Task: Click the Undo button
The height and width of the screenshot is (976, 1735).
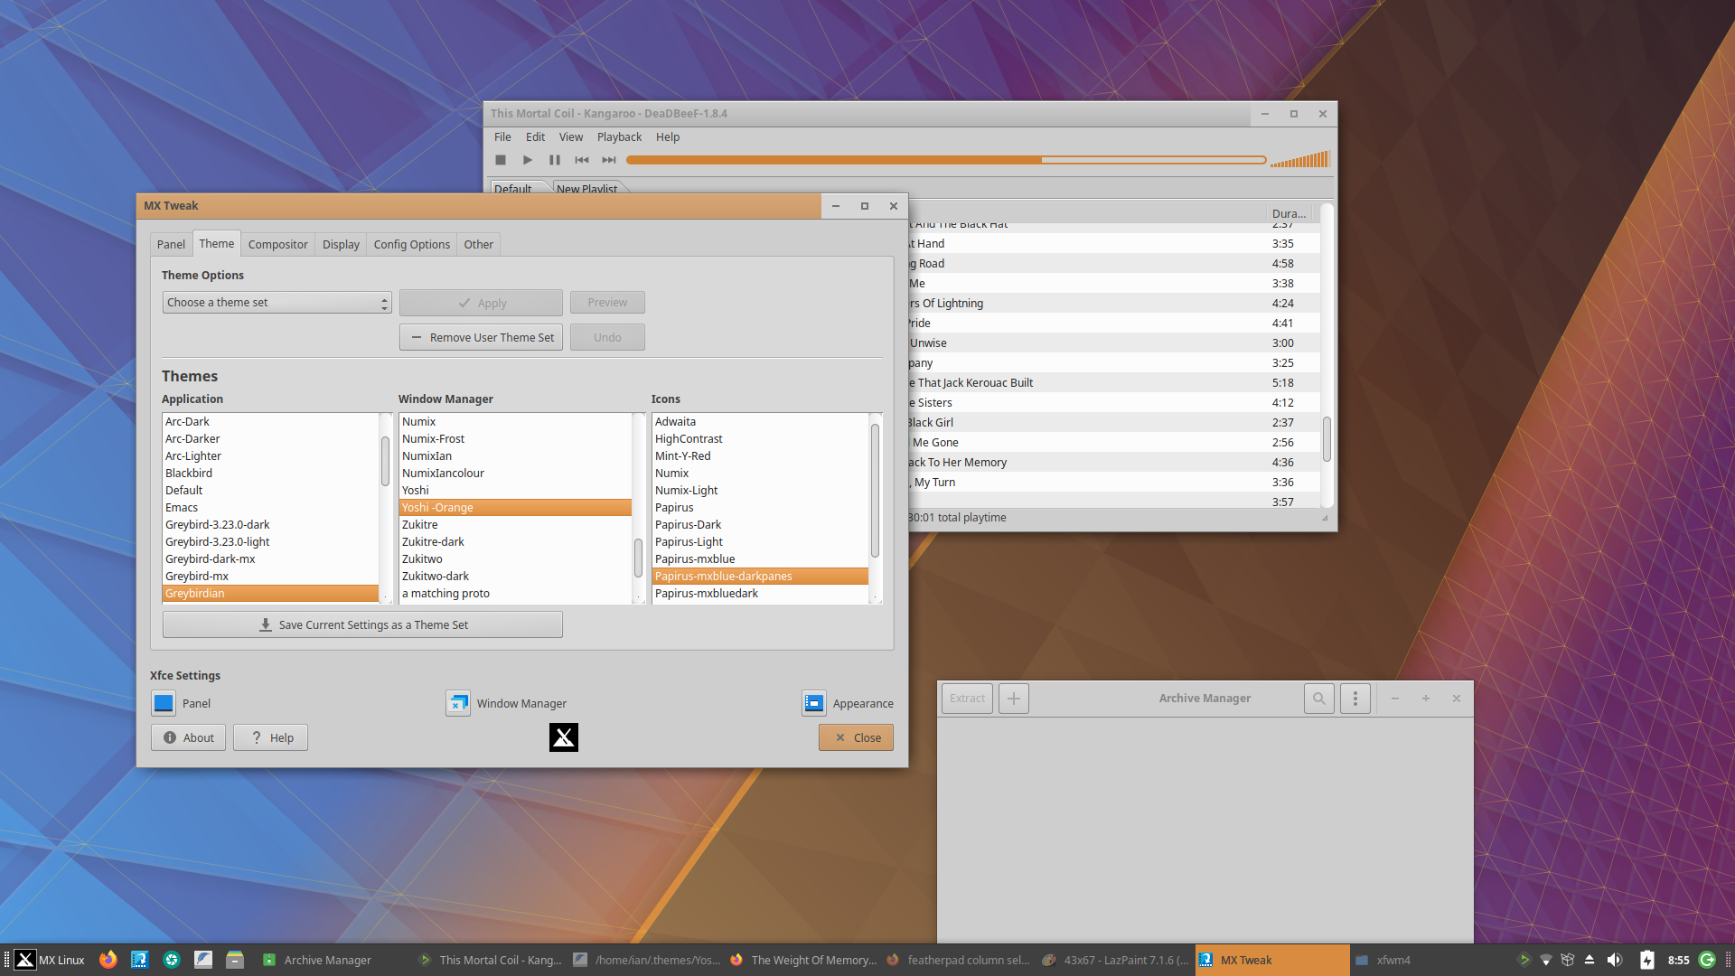Action: 607,338
